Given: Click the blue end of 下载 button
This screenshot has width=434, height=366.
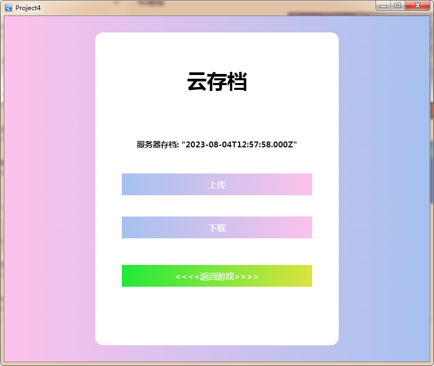Looking at the screenshot, I should 133,227.
